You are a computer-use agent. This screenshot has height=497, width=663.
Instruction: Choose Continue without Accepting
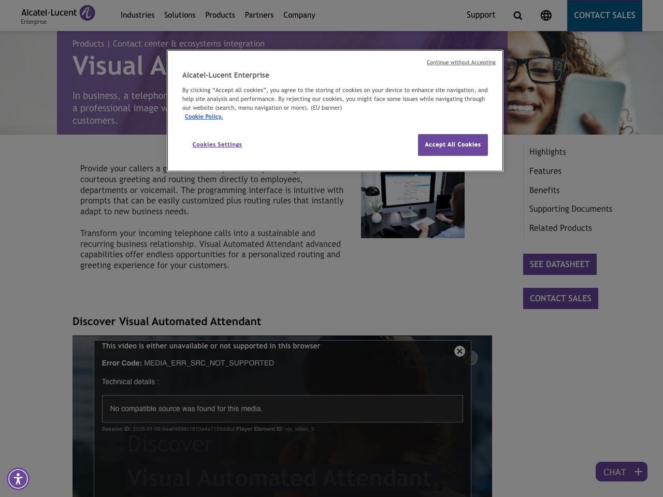(461, 62)
